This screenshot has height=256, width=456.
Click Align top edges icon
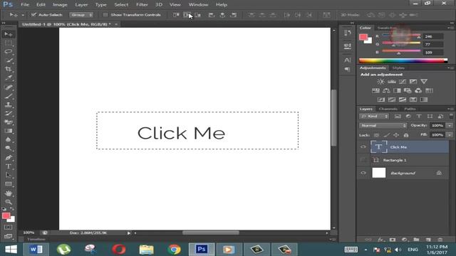pyautogui.click(x=176, y=15)
